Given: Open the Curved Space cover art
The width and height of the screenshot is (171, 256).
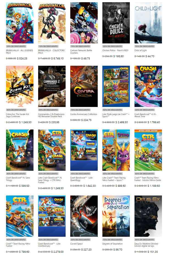Looking at the screenshot, I should pyautogui.click(x=84, y=216).
